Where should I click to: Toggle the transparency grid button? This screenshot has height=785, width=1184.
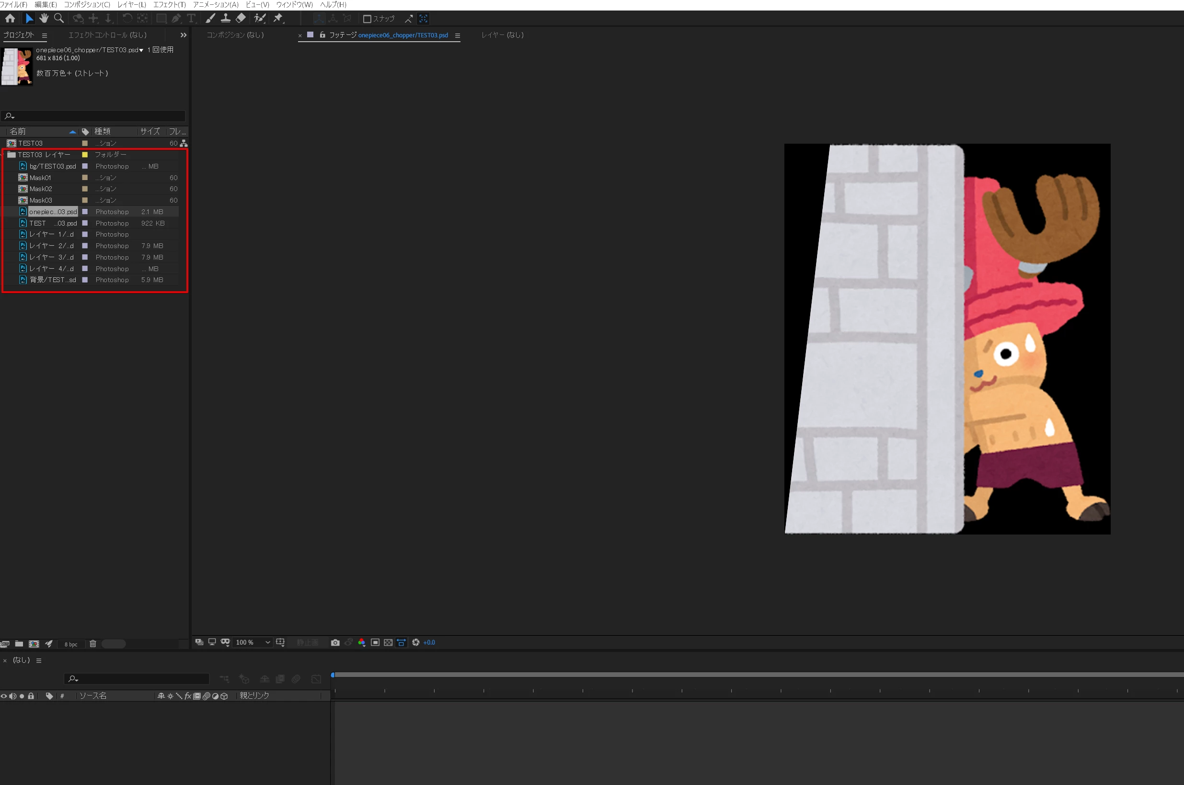point(388,642)
